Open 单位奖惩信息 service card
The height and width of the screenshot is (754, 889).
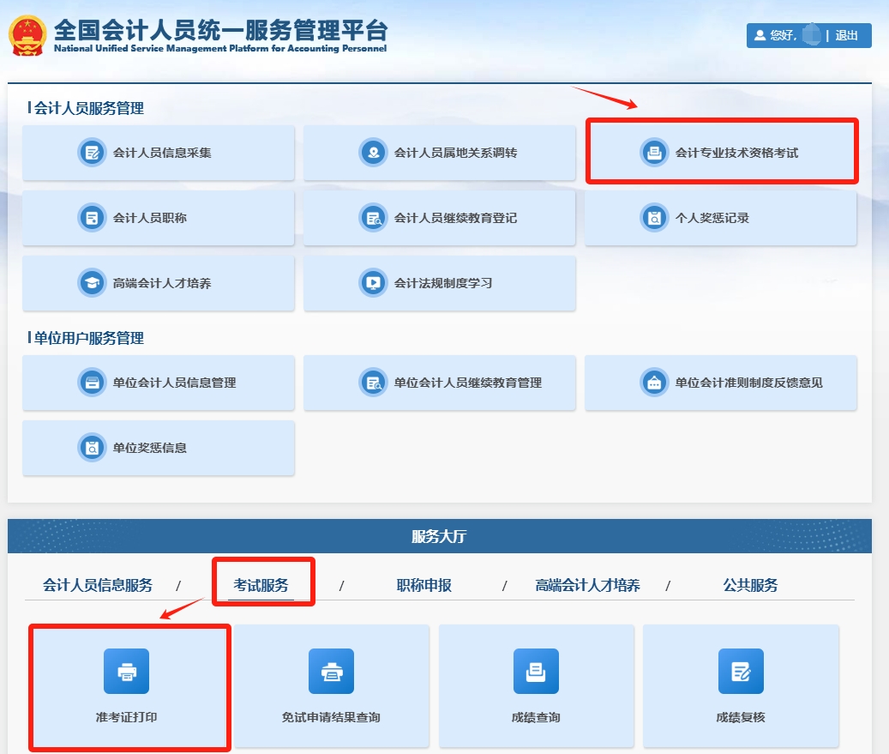pyautogui.click(x=159, y=448)
